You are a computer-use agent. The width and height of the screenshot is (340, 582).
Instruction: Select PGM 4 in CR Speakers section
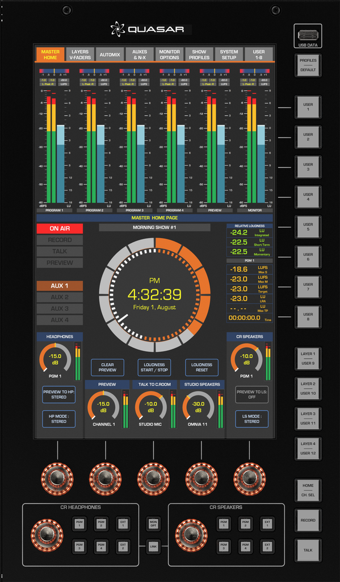tap(245, 547)
